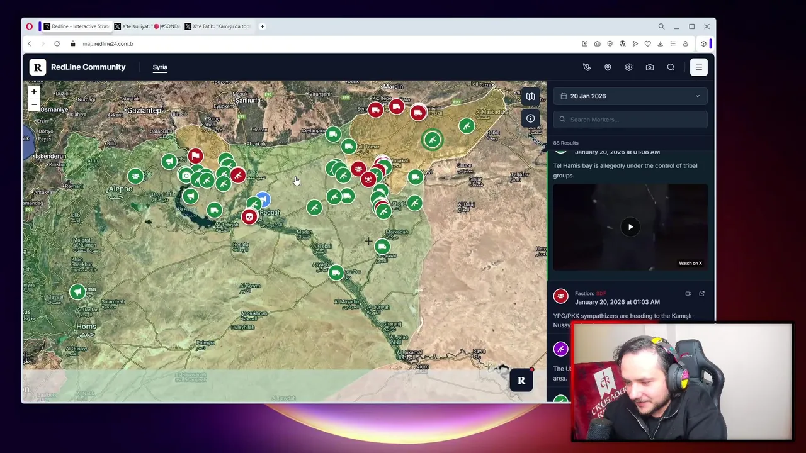Open the 20 Jan 2026 date dropdown
Viewport: 806px width, 453px height.
(x=630, y=96)
